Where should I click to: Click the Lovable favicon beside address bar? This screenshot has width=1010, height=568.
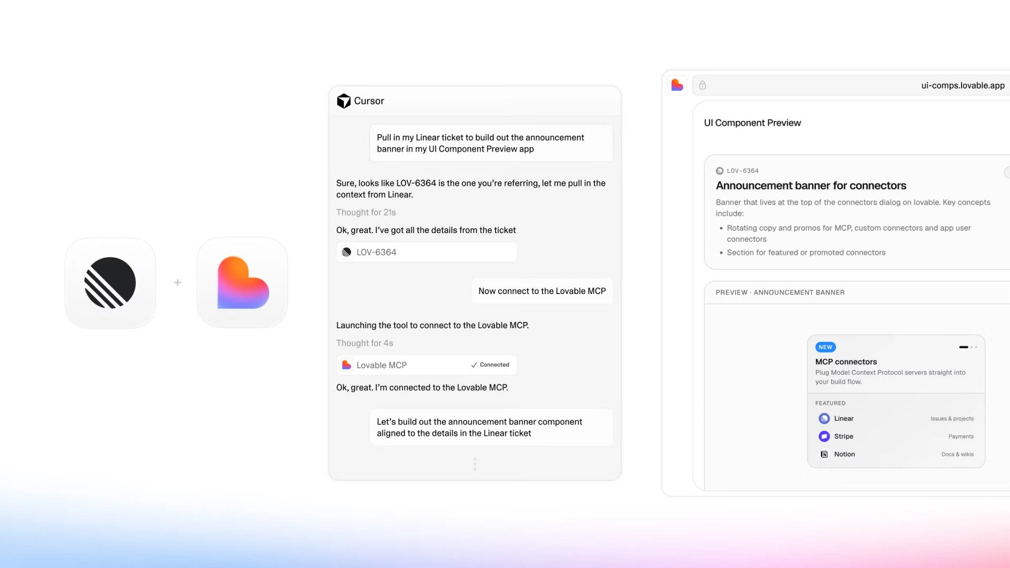[x=677, y=85]
